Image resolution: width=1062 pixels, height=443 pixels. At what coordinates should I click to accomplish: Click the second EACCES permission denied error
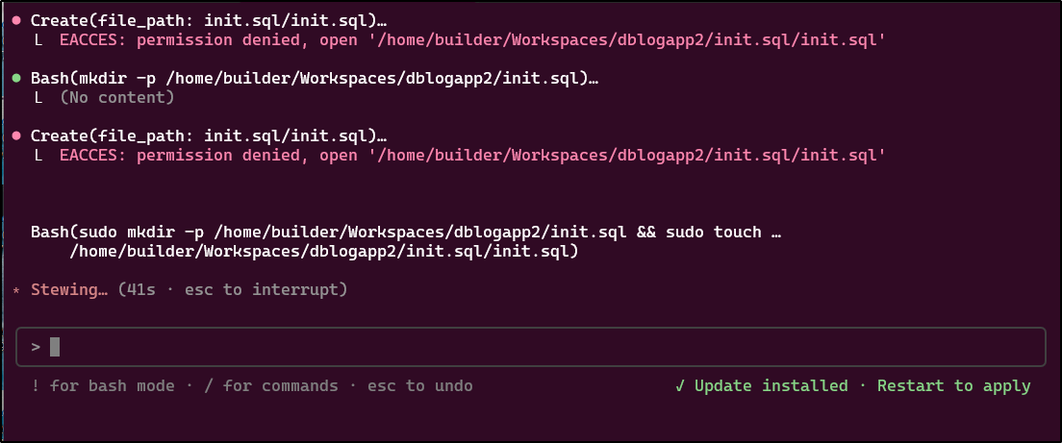pos(472,156)
